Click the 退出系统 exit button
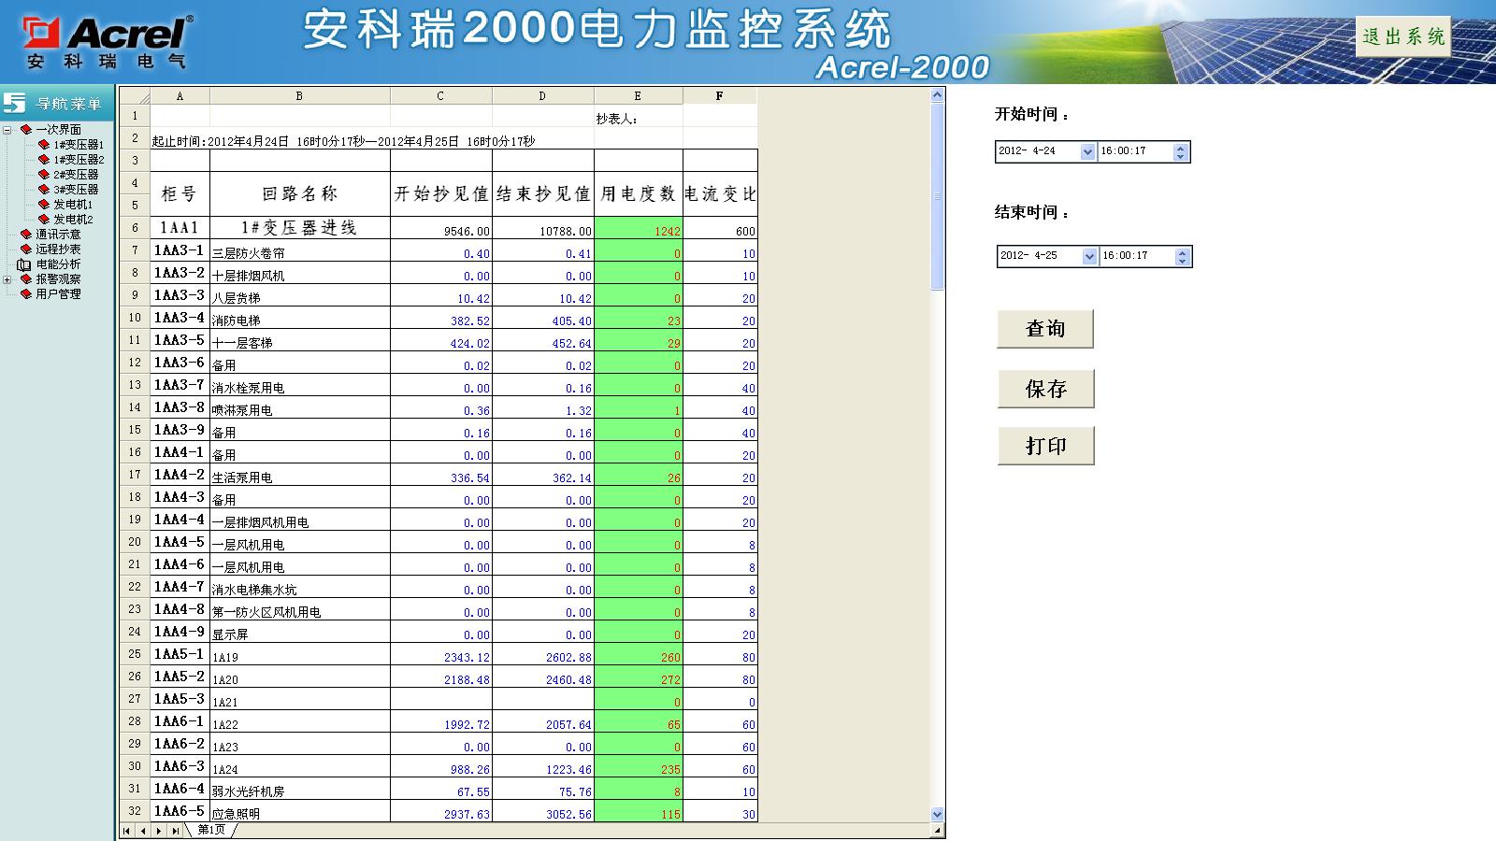This screenshot has width=1496, height=841. click(x=1403, y=36)
